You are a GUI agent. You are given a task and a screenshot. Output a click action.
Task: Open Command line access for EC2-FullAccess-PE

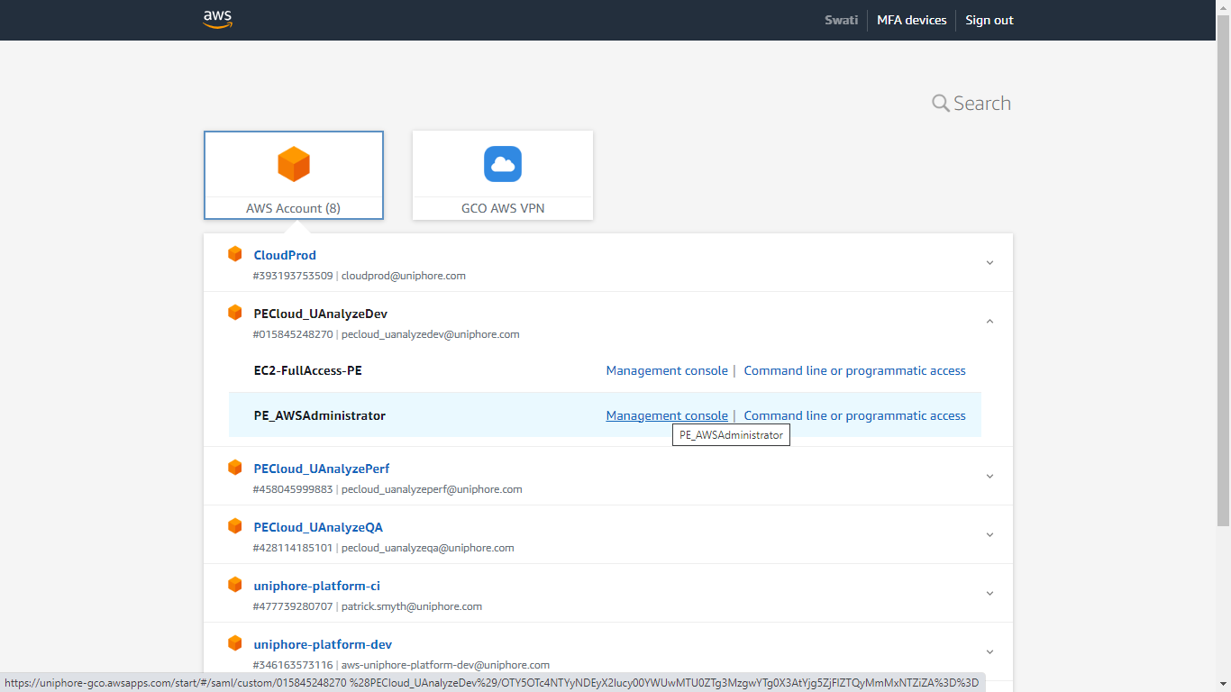[x=854, y=370]
